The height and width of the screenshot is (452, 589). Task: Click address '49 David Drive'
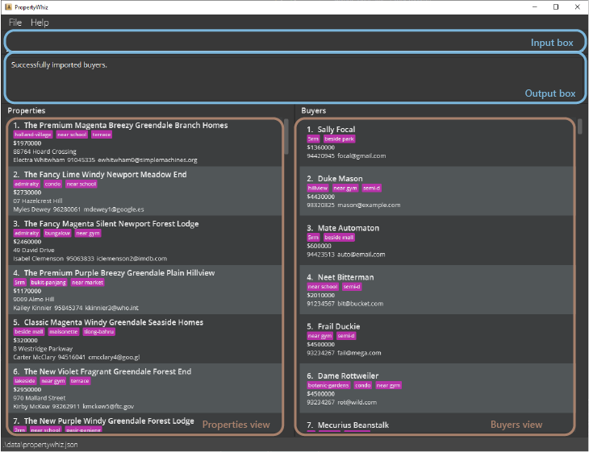(x=34, y=251)
